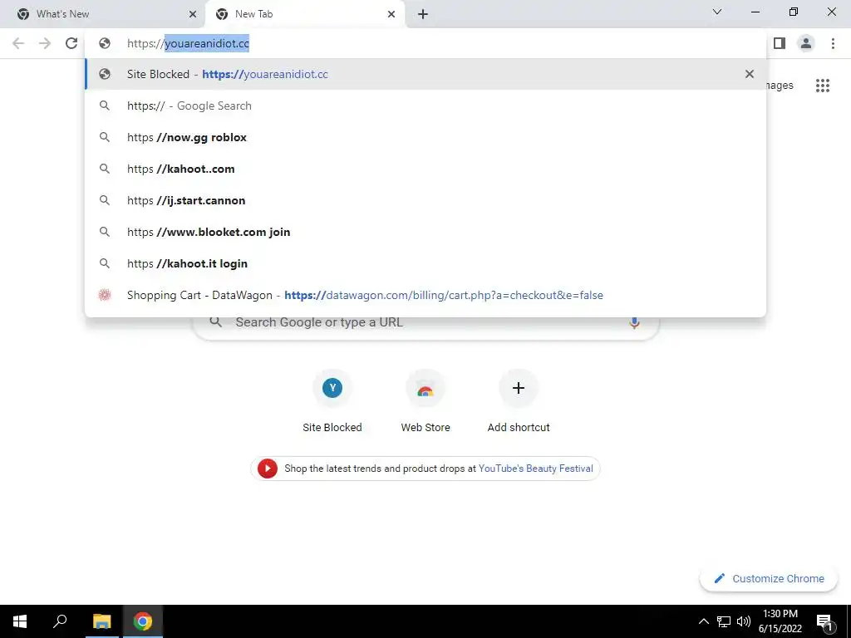Select the New Tab tab
This screenshot has width=851, height=638.
tap(305, 14)
